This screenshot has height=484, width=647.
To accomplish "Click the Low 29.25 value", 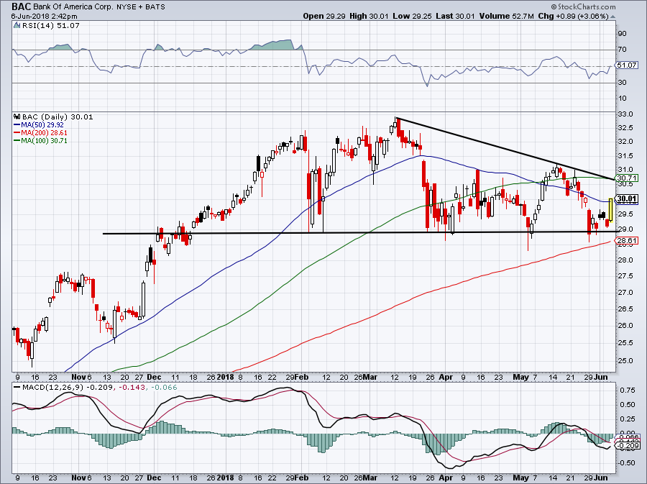I will pos(412,16).
